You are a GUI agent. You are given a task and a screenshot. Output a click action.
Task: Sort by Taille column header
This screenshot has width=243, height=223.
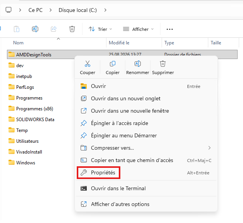tap(216, 43)
